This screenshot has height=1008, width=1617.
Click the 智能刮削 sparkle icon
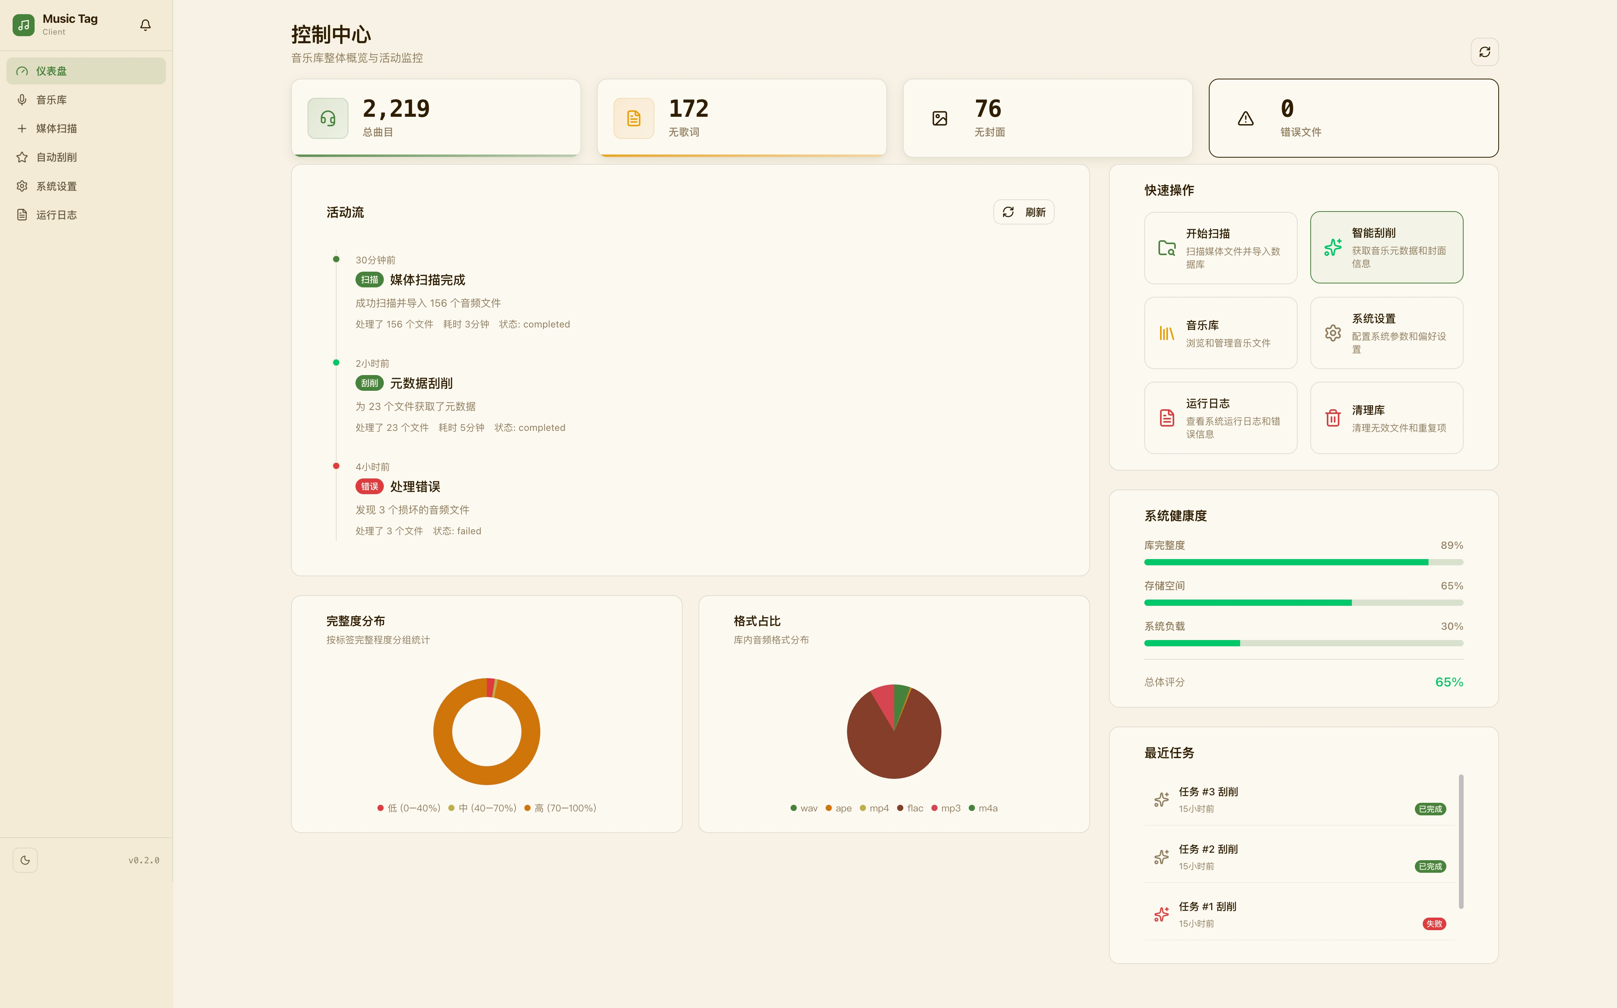pyautogui.click(x=1332, y=247)
